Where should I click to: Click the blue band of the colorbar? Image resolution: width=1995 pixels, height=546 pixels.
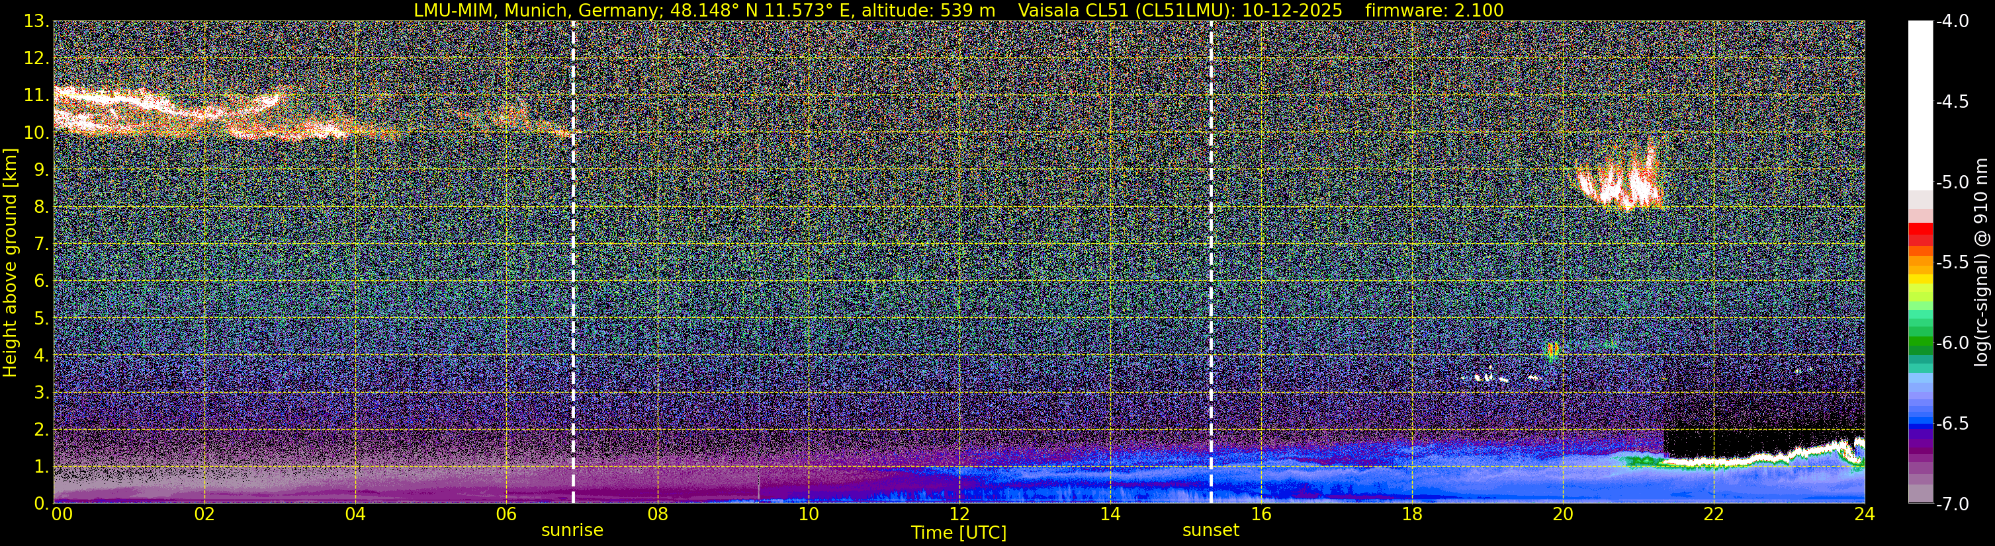(1920, 423)
